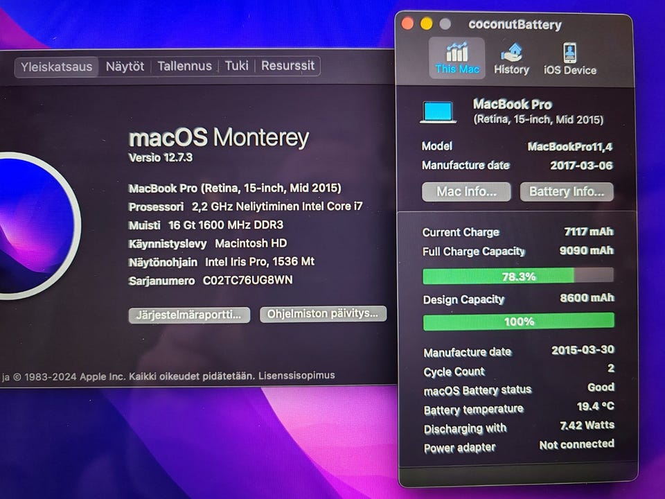Click Ohjelmiston päivitys... software update button
The width and height of the screenshot is (665, 499).
pos(323,314)
